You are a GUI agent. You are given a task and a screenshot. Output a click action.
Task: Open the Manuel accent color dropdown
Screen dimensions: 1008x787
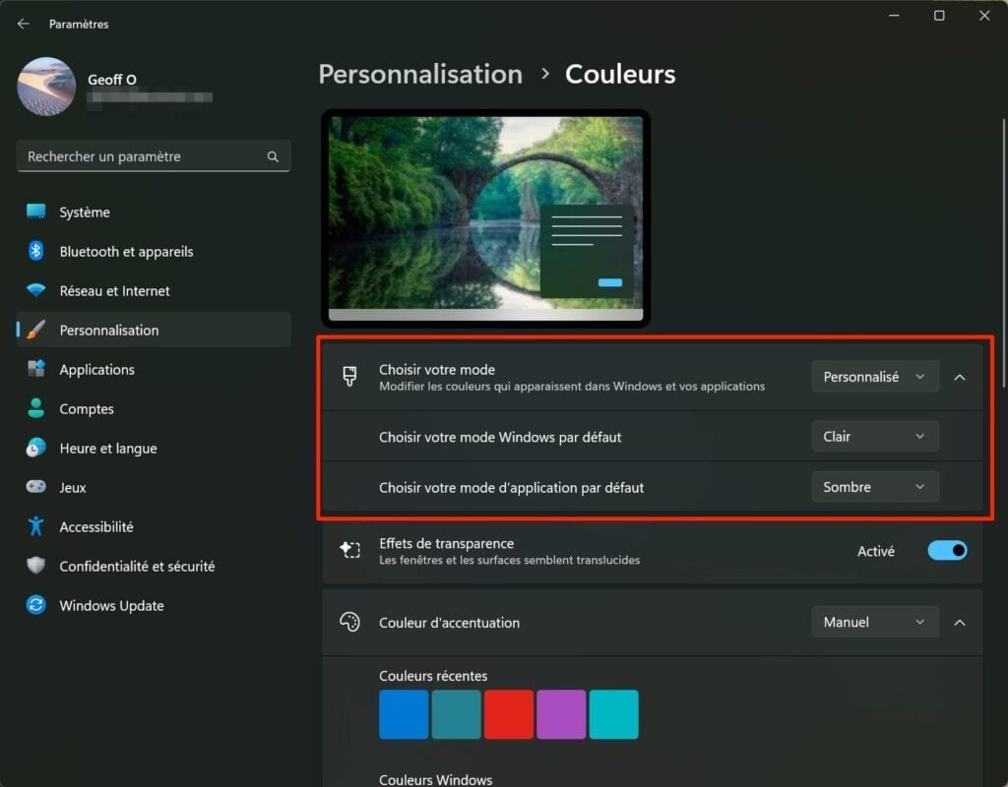pyautogui.click(x=875, y=622)
